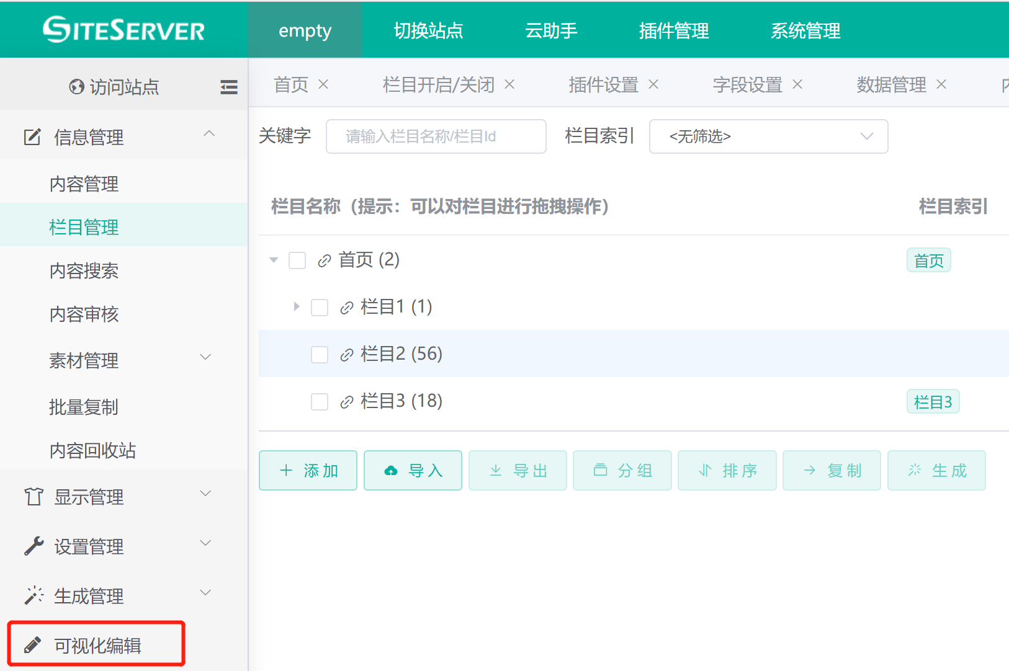Click the wrench icon for 设置管理
The image size is (1009, 671).
pyautogui.click(x=34, y=546)
